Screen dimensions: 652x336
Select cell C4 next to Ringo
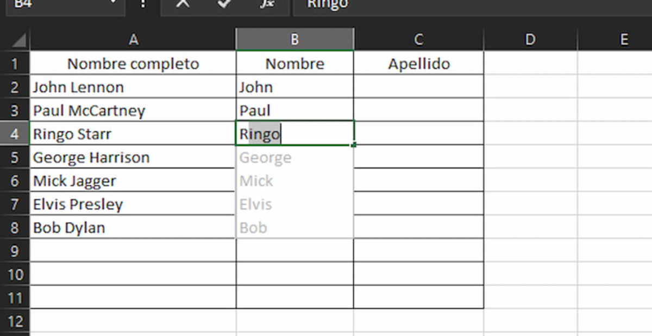pos(418,134)
